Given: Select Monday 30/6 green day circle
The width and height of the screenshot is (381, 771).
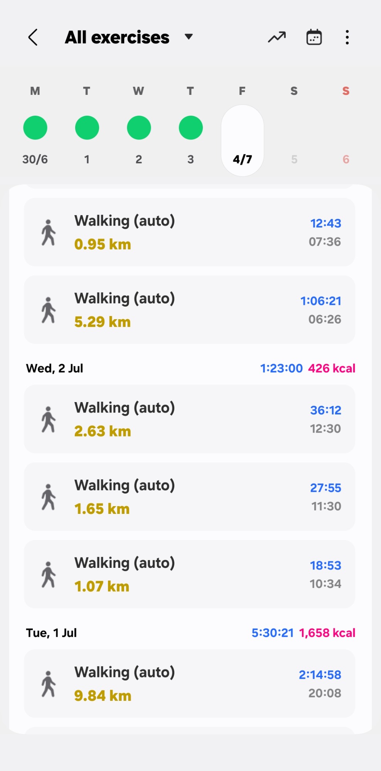Looking at the screenshot, I should pyautogui.click(x=35, y=128).
